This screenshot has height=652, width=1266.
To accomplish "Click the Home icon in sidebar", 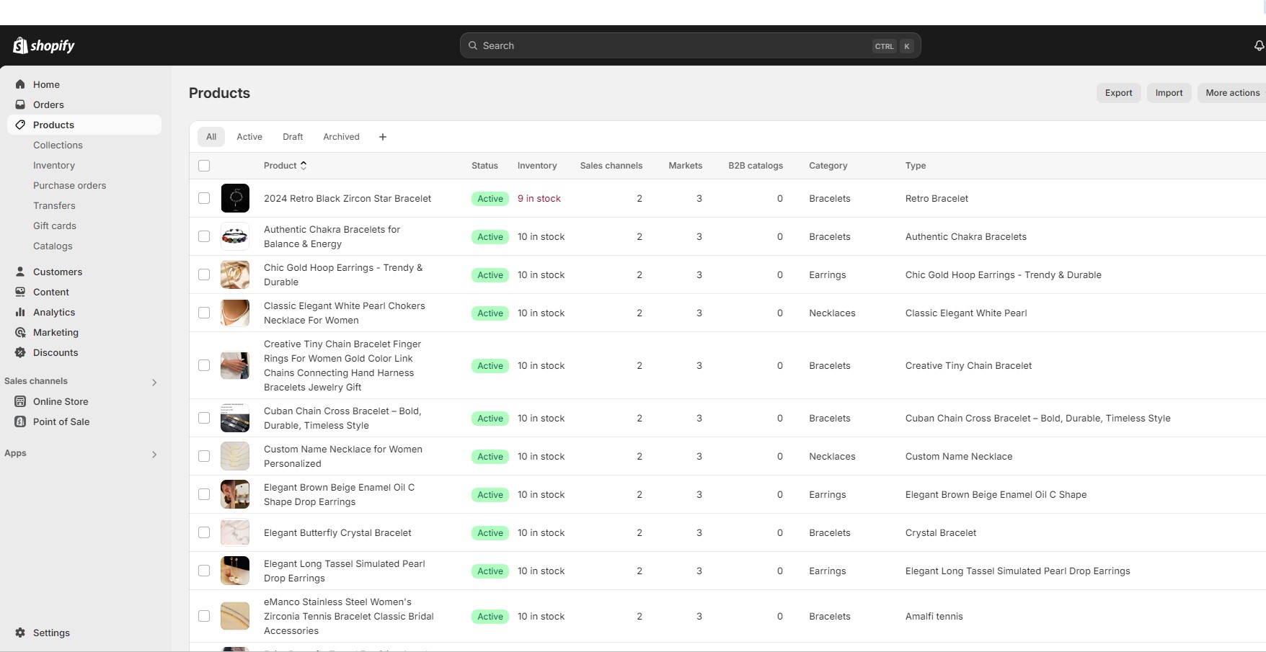I will coord(20,84).
